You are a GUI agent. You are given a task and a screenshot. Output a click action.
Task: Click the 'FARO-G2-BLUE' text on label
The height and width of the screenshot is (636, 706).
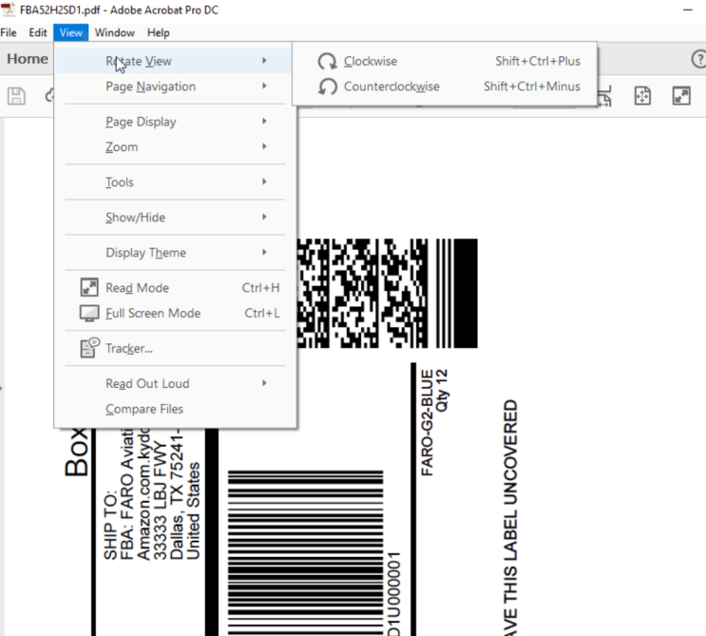(x=427, y=422)
